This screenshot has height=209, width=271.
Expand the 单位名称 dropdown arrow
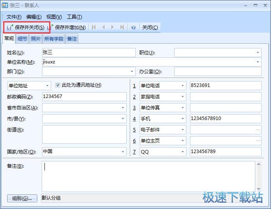pyautogui.click(x=258, y=62)
